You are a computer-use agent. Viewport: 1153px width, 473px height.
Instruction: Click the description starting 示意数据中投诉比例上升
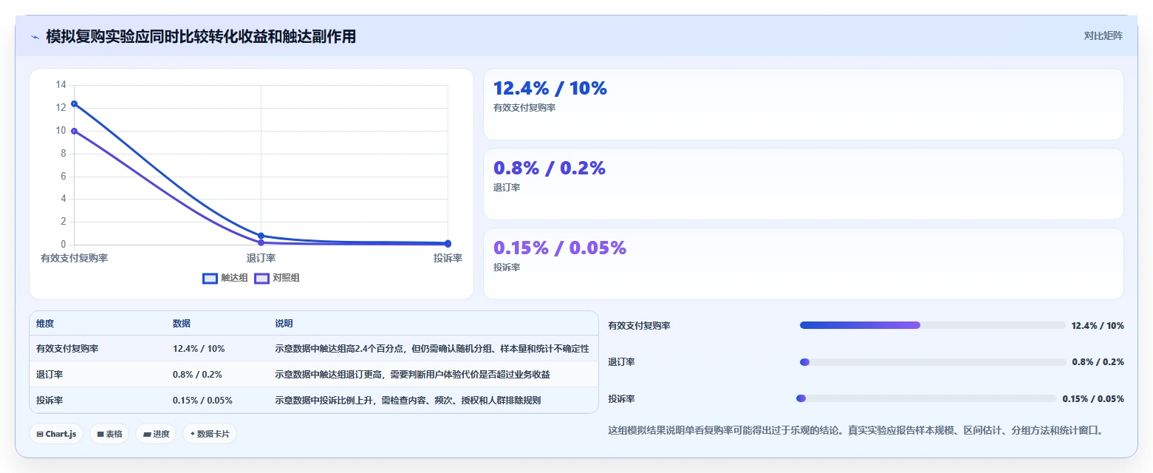pyautogui.click(x=408, y=401)
